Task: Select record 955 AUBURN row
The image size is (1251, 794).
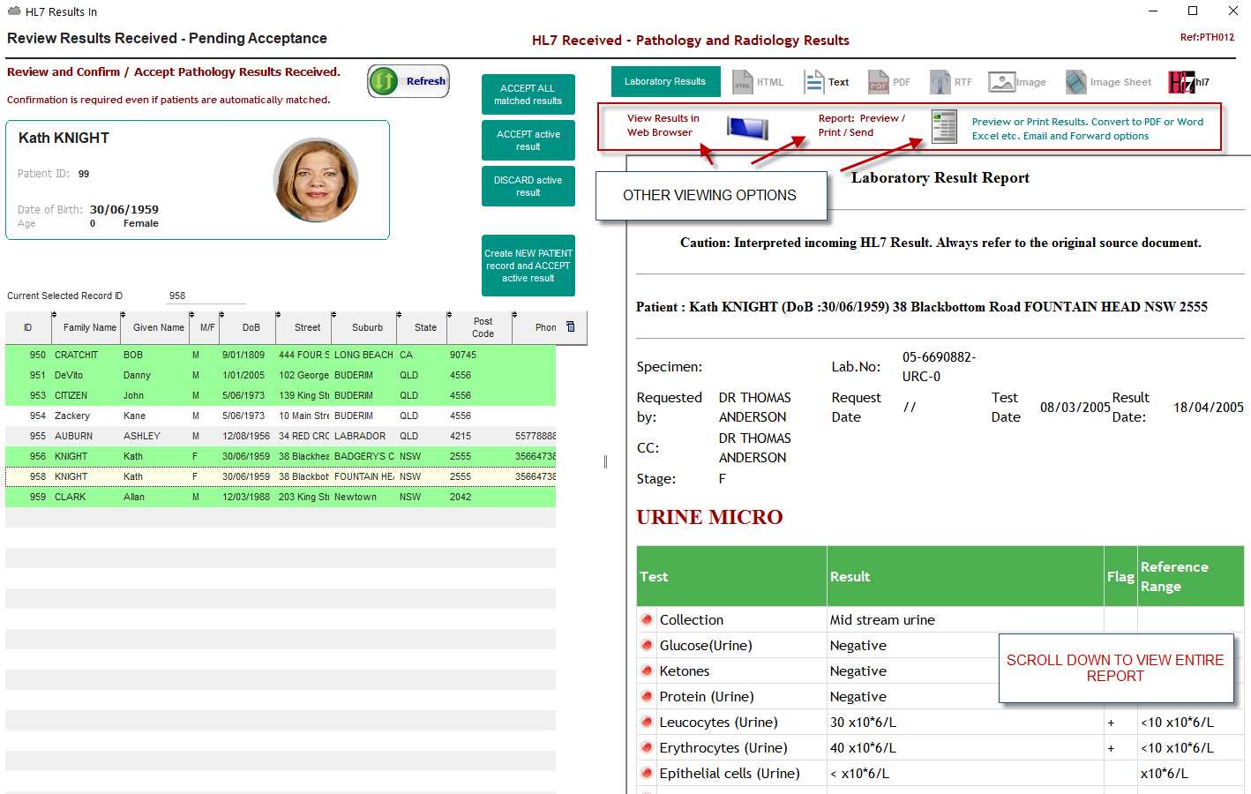Action: point(281,436)
